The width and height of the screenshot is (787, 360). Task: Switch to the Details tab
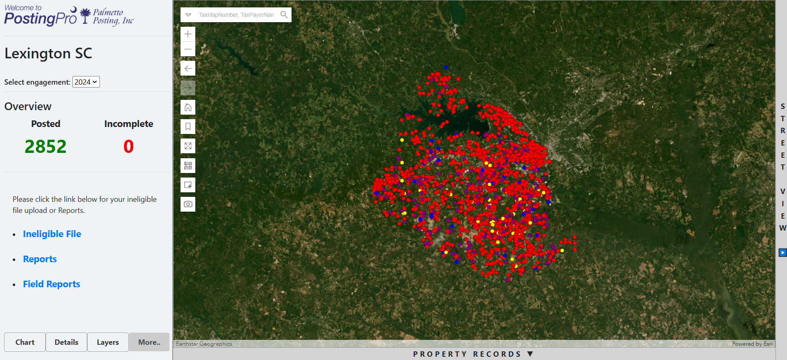(67, 342)
